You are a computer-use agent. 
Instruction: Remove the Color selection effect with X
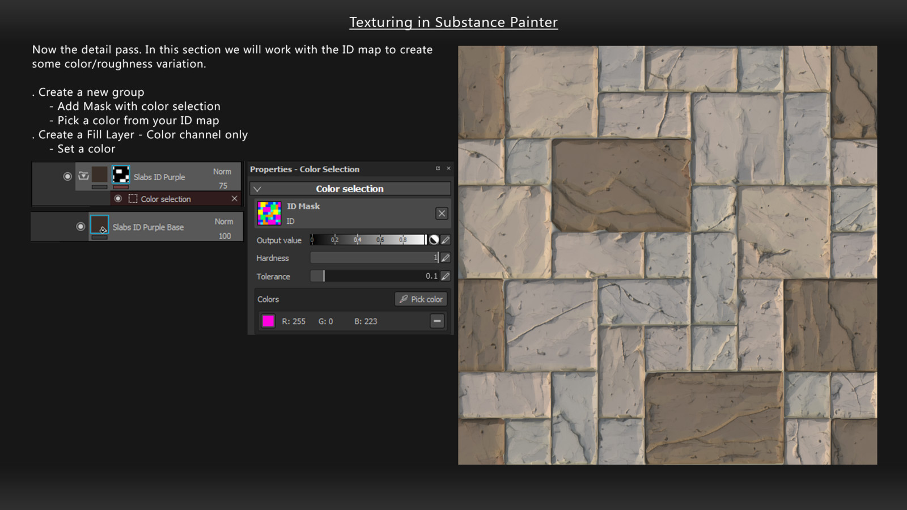pos(234,198)
